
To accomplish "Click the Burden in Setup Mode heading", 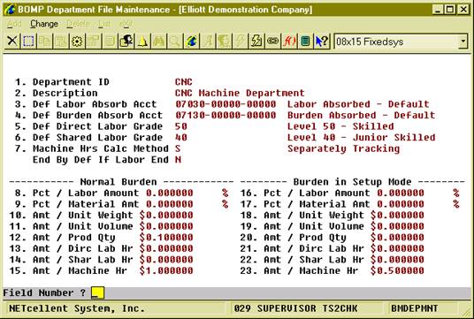I will (352, 182).
